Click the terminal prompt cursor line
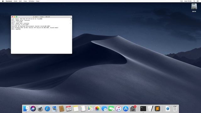The width and height of the screenshot is (201, 113). (x=16, y=29)
